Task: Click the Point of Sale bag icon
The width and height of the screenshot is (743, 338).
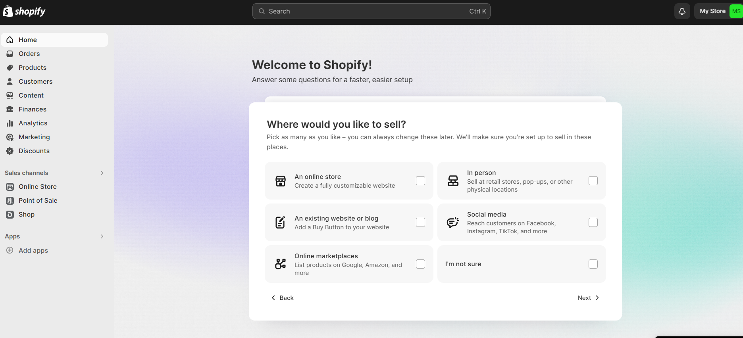Action: point(10,201)
